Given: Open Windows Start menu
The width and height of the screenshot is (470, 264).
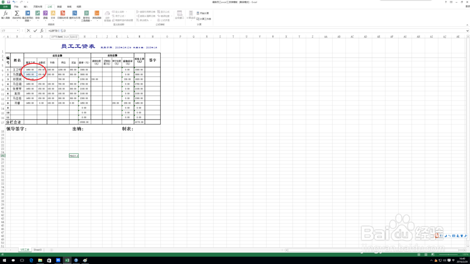Looking at the screenshot, I should [4, 260].
